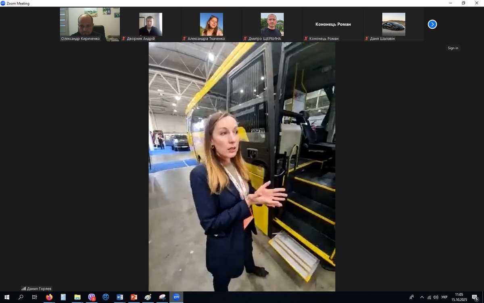Image resolution: width=484 pixels, height=303 pixels.
Task: Click the Zoom icon in the taskbar
Action: click(176, 297)
